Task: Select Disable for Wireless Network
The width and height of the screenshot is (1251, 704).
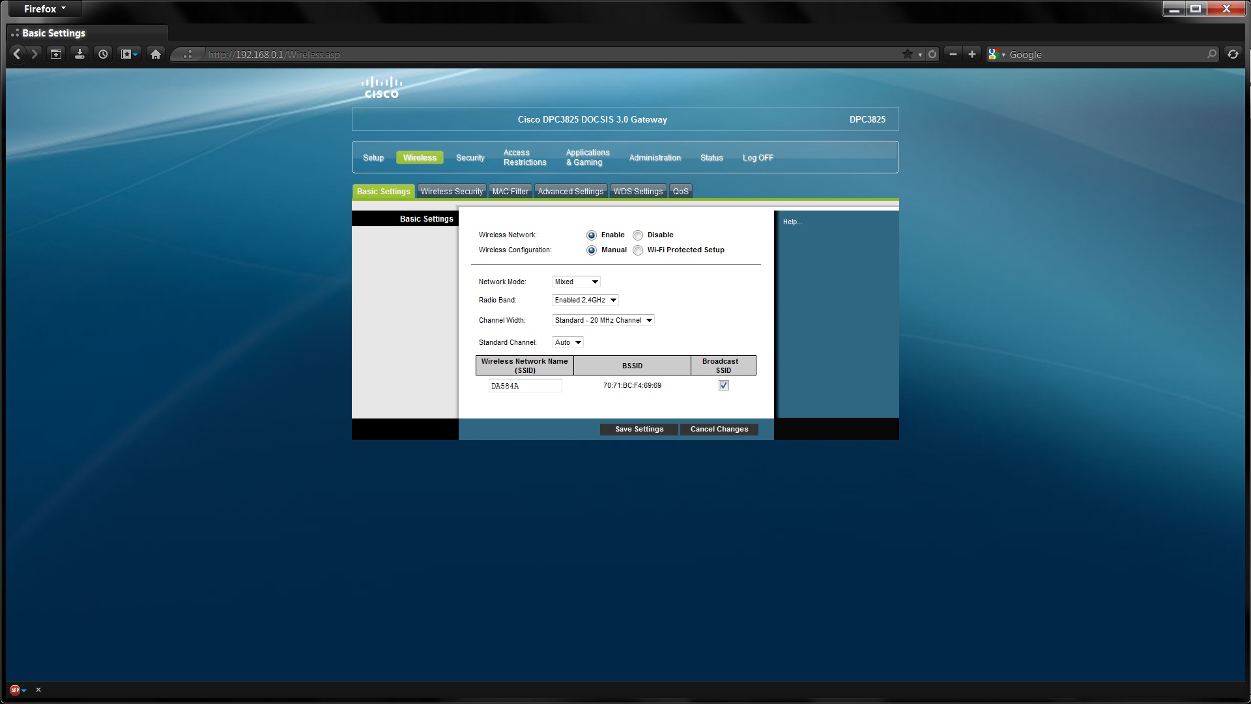Action: (638, 235)
